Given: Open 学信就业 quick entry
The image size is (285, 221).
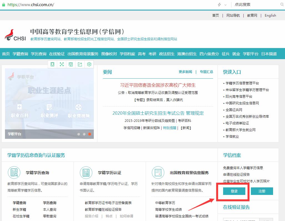Looking at the screenshot, I should [232, 136].
